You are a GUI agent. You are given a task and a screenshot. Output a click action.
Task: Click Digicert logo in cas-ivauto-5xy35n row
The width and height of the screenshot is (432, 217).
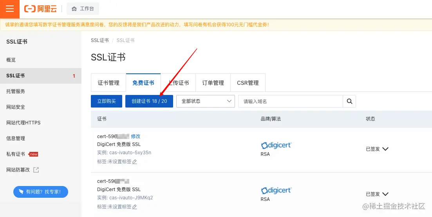[x=276, y=145]
